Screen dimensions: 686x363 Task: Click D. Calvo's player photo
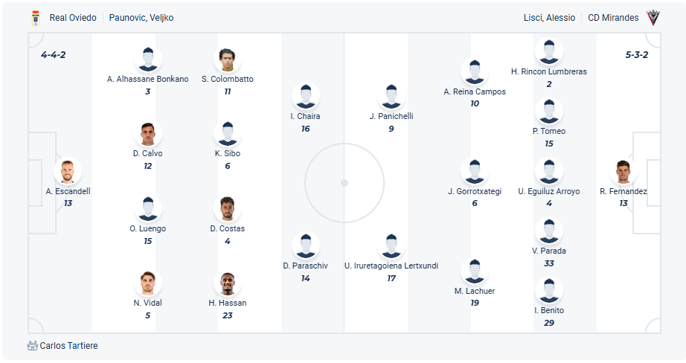pyautogui.click(x=147, y=135)
